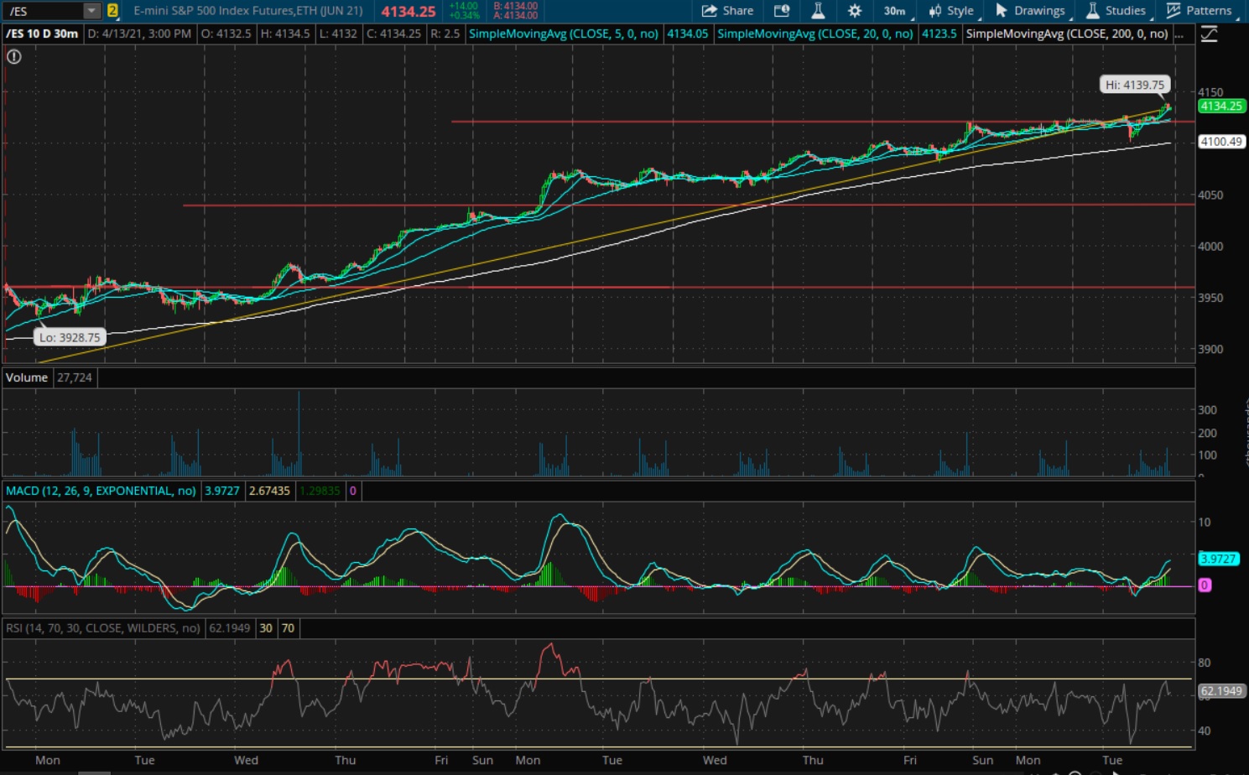
Task: Open the Style menu
Action: 951,11
